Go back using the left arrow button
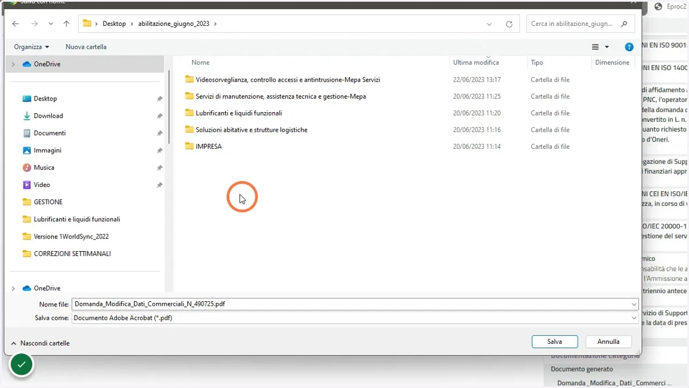The image size is (689, 388). point(16,24)
